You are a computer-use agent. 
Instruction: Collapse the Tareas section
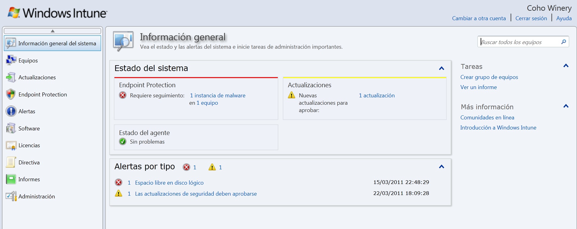[x=566, y=66]
